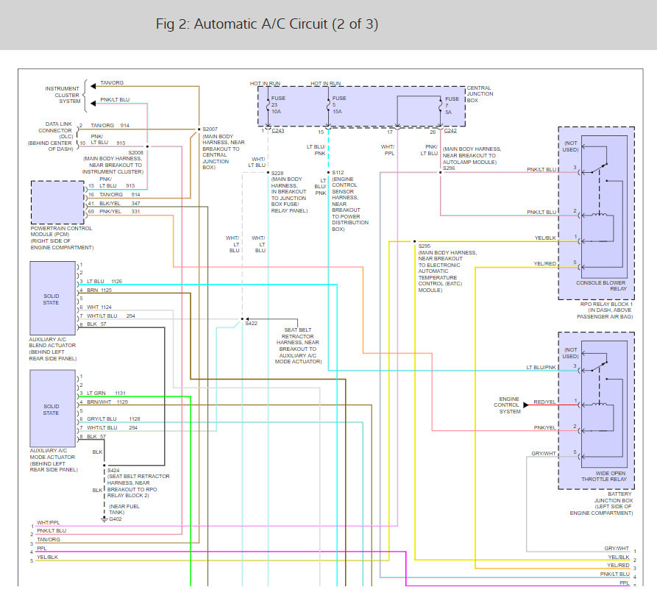Click the Powertrain Control Module box
657x598 pixels.
[58, 202]
